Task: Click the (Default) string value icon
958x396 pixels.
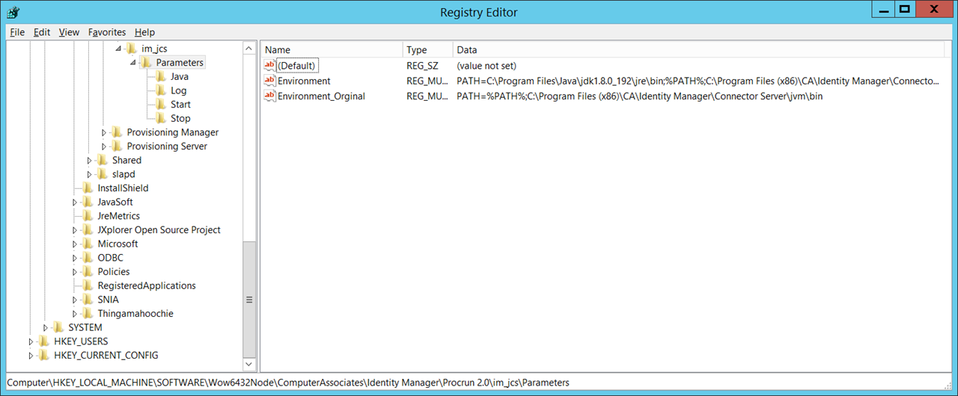Action: coord(269,66)
